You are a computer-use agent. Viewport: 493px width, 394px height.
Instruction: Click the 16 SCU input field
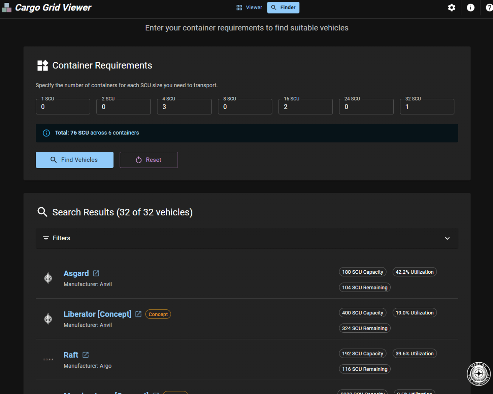tap(306, 107)
